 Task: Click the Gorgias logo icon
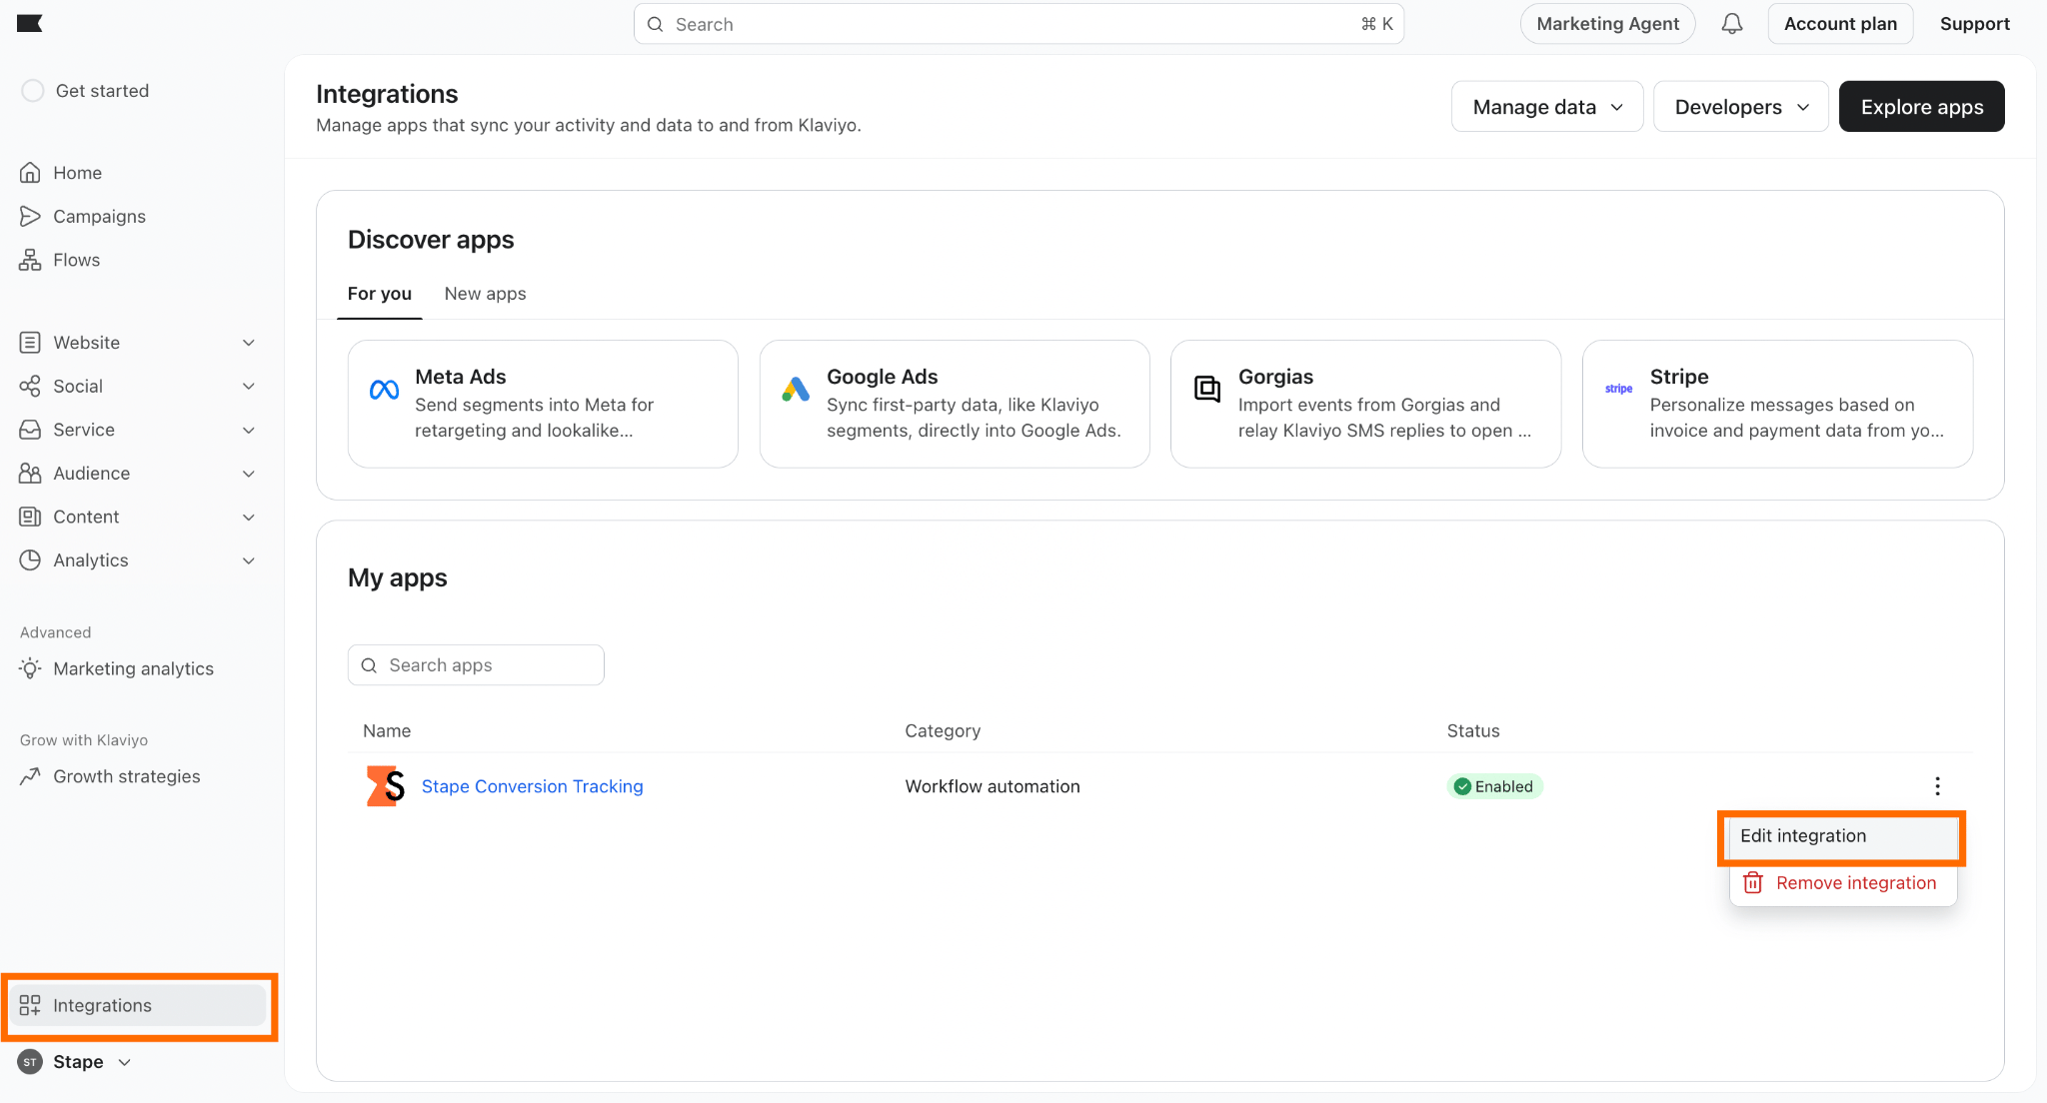pyautogui.click(x=1207, y=390)
